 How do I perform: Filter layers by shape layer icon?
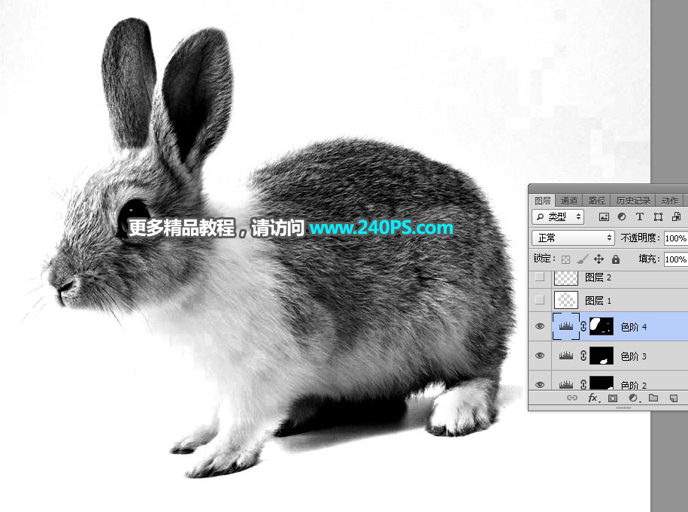[x=658, y=217]
